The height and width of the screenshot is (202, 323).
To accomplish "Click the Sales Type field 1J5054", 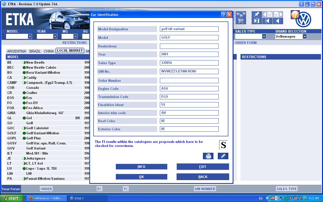I will pos(189,63).
